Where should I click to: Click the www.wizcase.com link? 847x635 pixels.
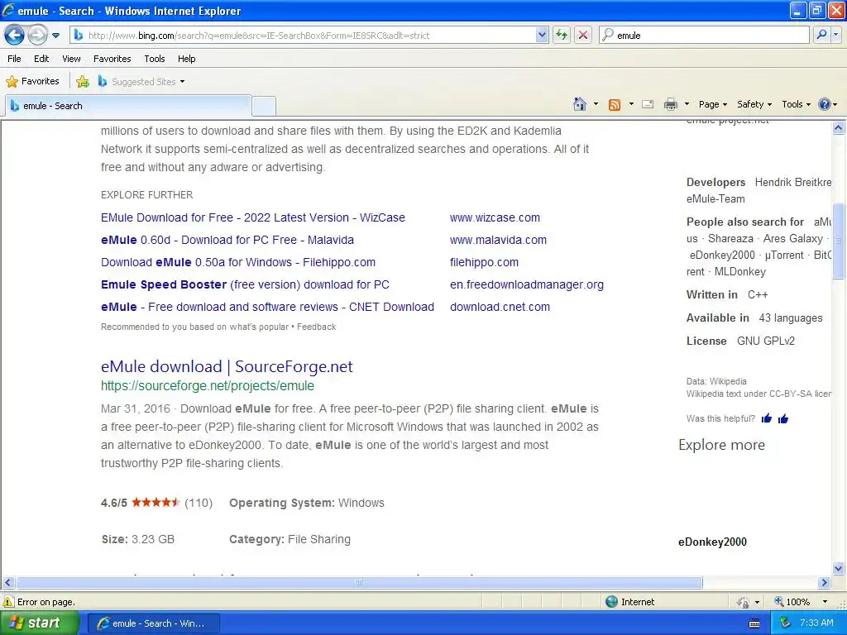tap(495, 217)
